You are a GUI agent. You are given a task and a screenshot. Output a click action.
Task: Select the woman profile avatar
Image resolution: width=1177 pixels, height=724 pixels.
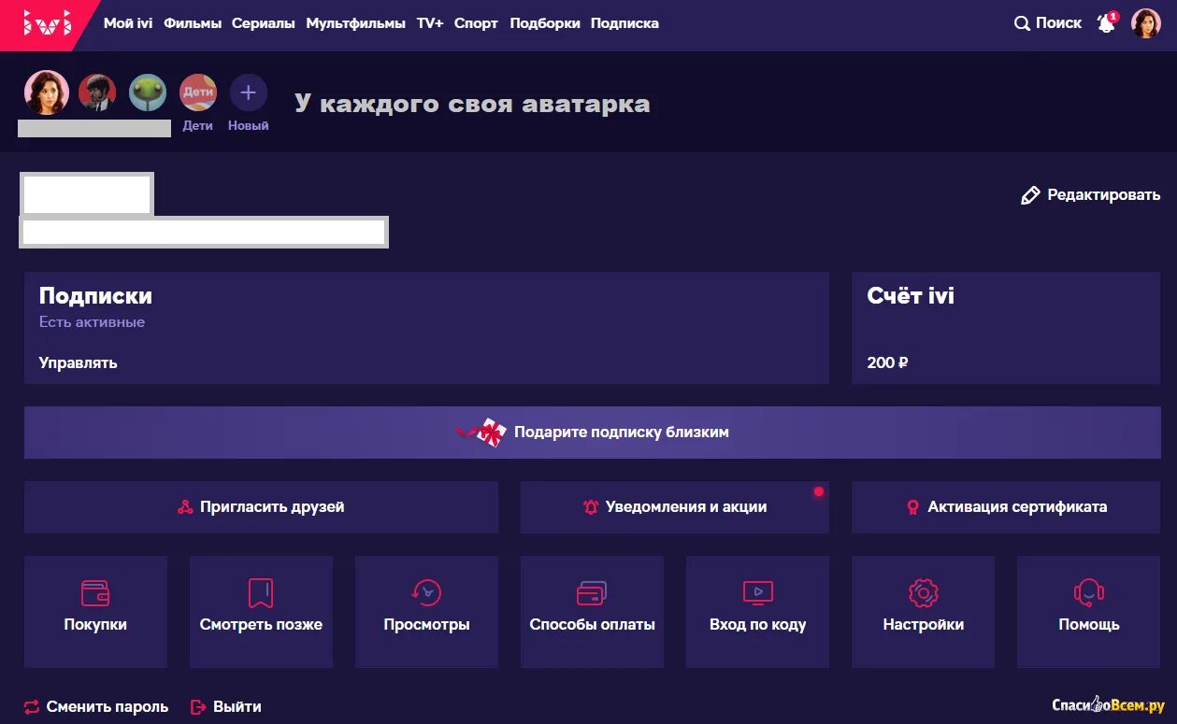(46, 93)
